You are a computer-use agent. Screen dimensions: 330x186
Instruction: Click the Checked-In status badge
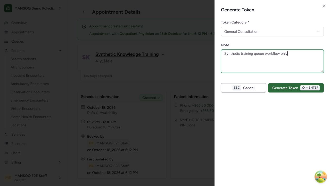click(151, 98)
